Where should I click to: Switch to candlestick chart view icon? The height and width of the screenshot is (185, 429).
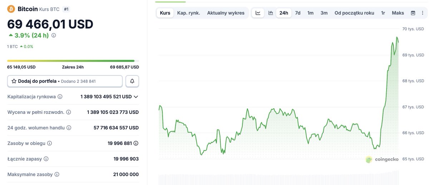[271, 13]
